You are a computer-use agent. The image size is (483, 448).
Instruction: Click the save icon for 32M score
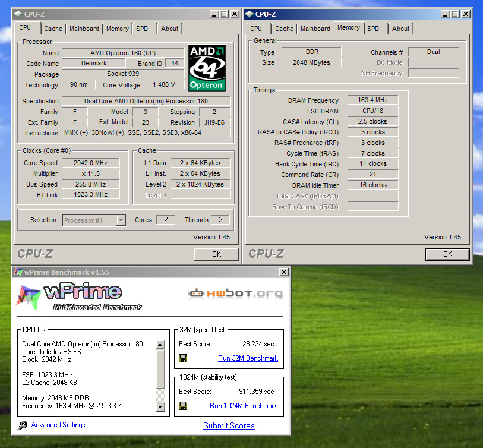click(183, 358)
